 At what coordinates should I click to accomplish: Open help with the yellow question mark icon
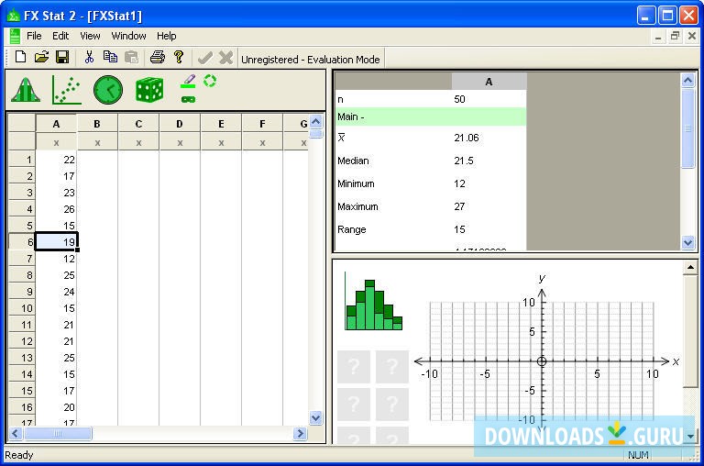click(178, 57)
